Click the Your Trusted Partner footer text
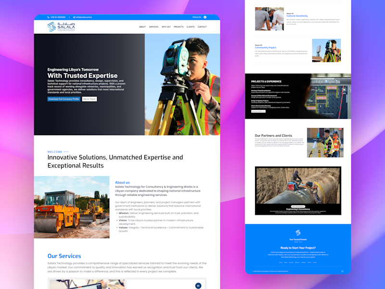 (x=298, y=239)
